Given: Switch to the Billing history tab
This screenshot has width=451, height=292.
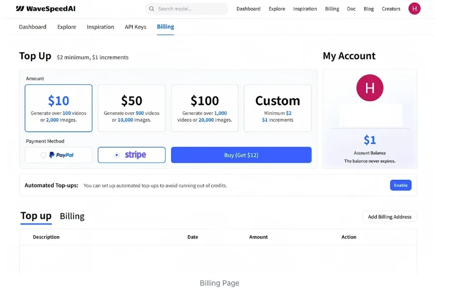Looking at the screenshot, I should tap(72, 216).
